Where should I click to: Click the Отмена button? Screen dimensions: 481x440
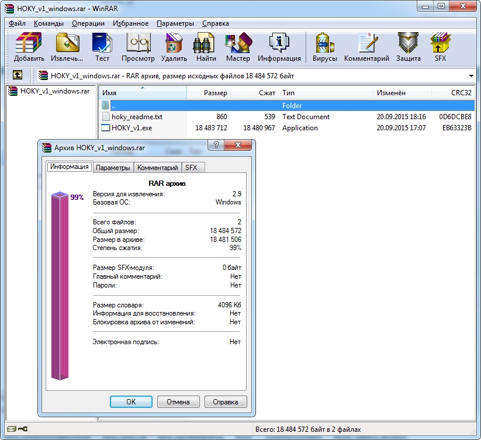(178, 401)
